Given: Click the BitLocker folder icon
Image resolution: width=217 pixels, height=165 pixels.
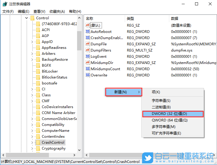Looking at the screenshot, I should 38,71.
